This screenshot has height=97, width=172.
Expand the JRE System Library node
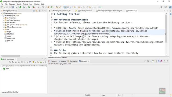point(3,25)
